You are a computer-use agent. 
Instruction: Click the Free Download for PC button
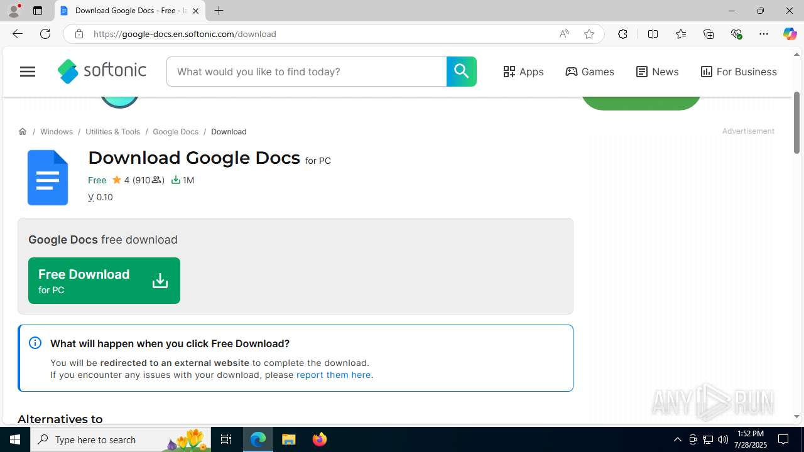(x=104, y=281)
